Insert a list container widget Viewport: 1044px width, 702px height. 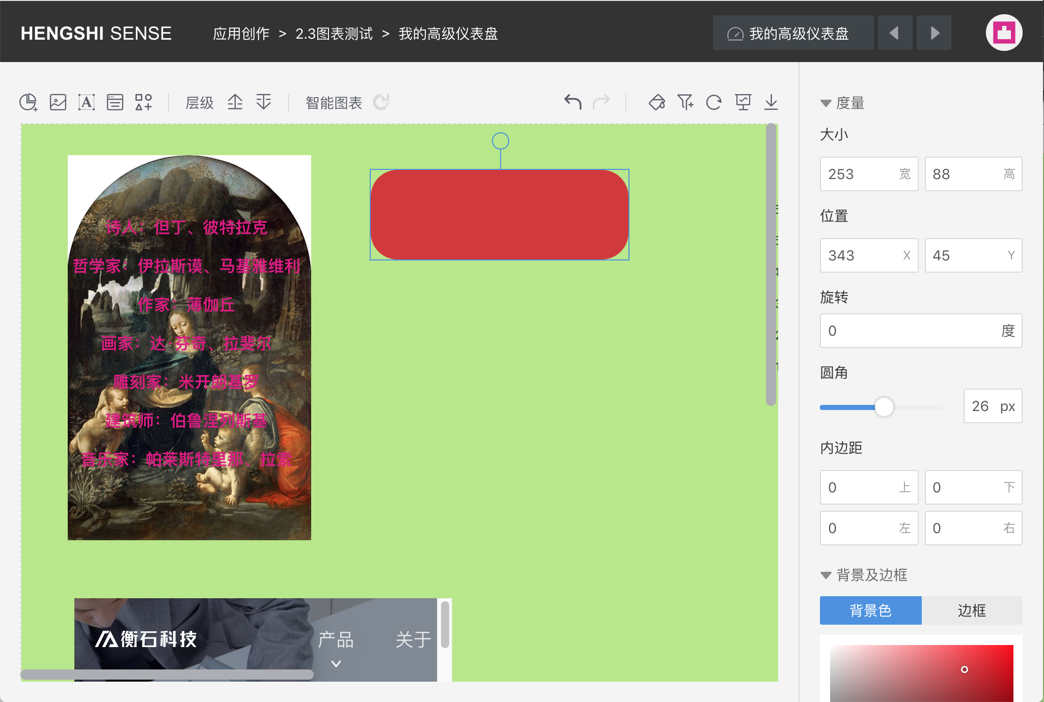click(x=115, y=102)
